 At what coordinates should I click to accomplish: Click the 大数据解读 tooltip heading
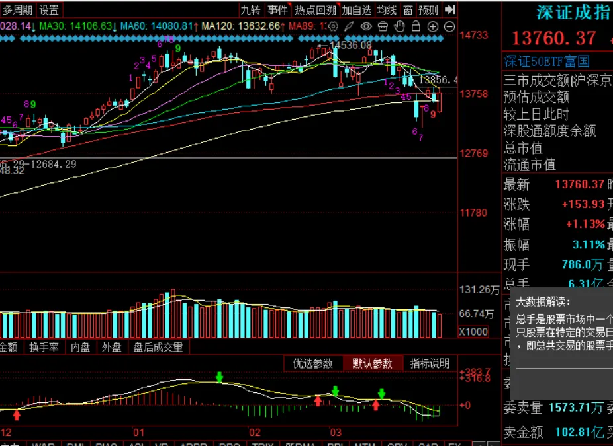tap(543, 301)
